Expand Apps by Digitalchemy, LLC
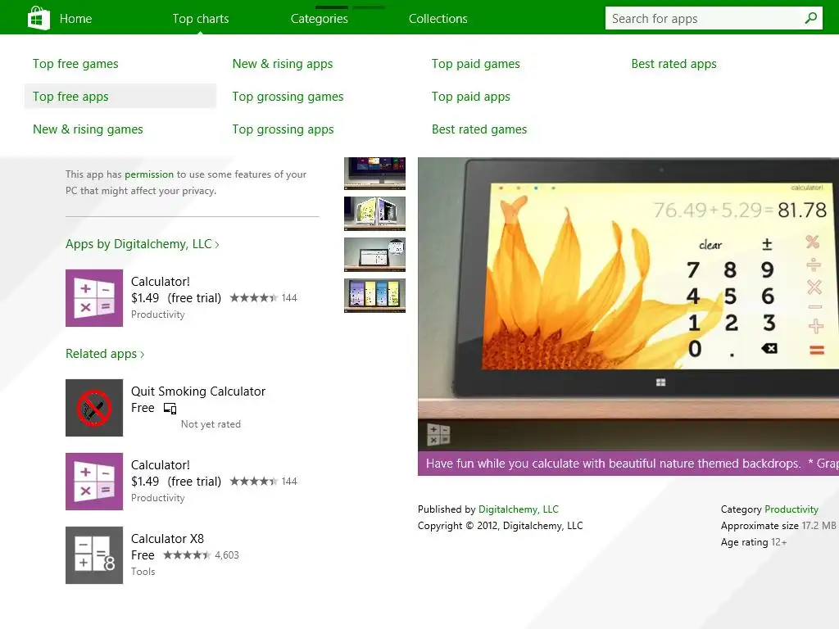The image size is (839, 629). tap(143, 244)
